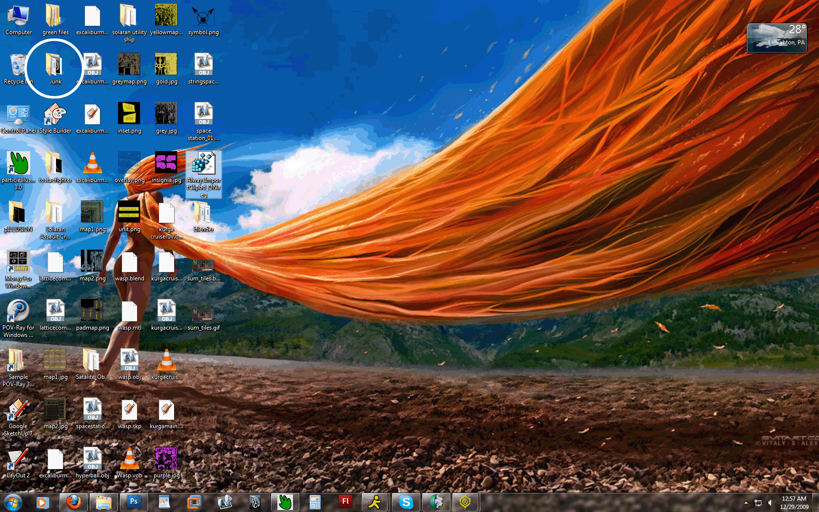Select the wasp.skp SketchUp file
Screen dimensions: 819x512
129,414
